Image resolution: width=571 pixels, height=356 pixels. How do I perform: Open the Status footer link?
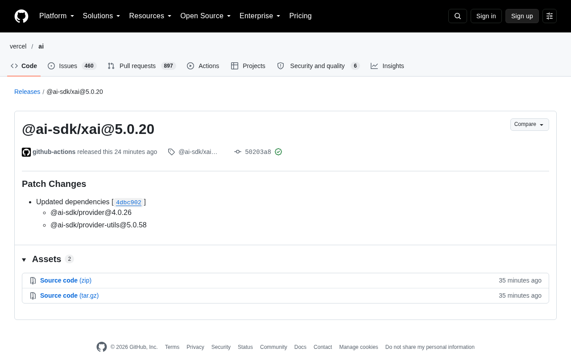click(245, 347)
